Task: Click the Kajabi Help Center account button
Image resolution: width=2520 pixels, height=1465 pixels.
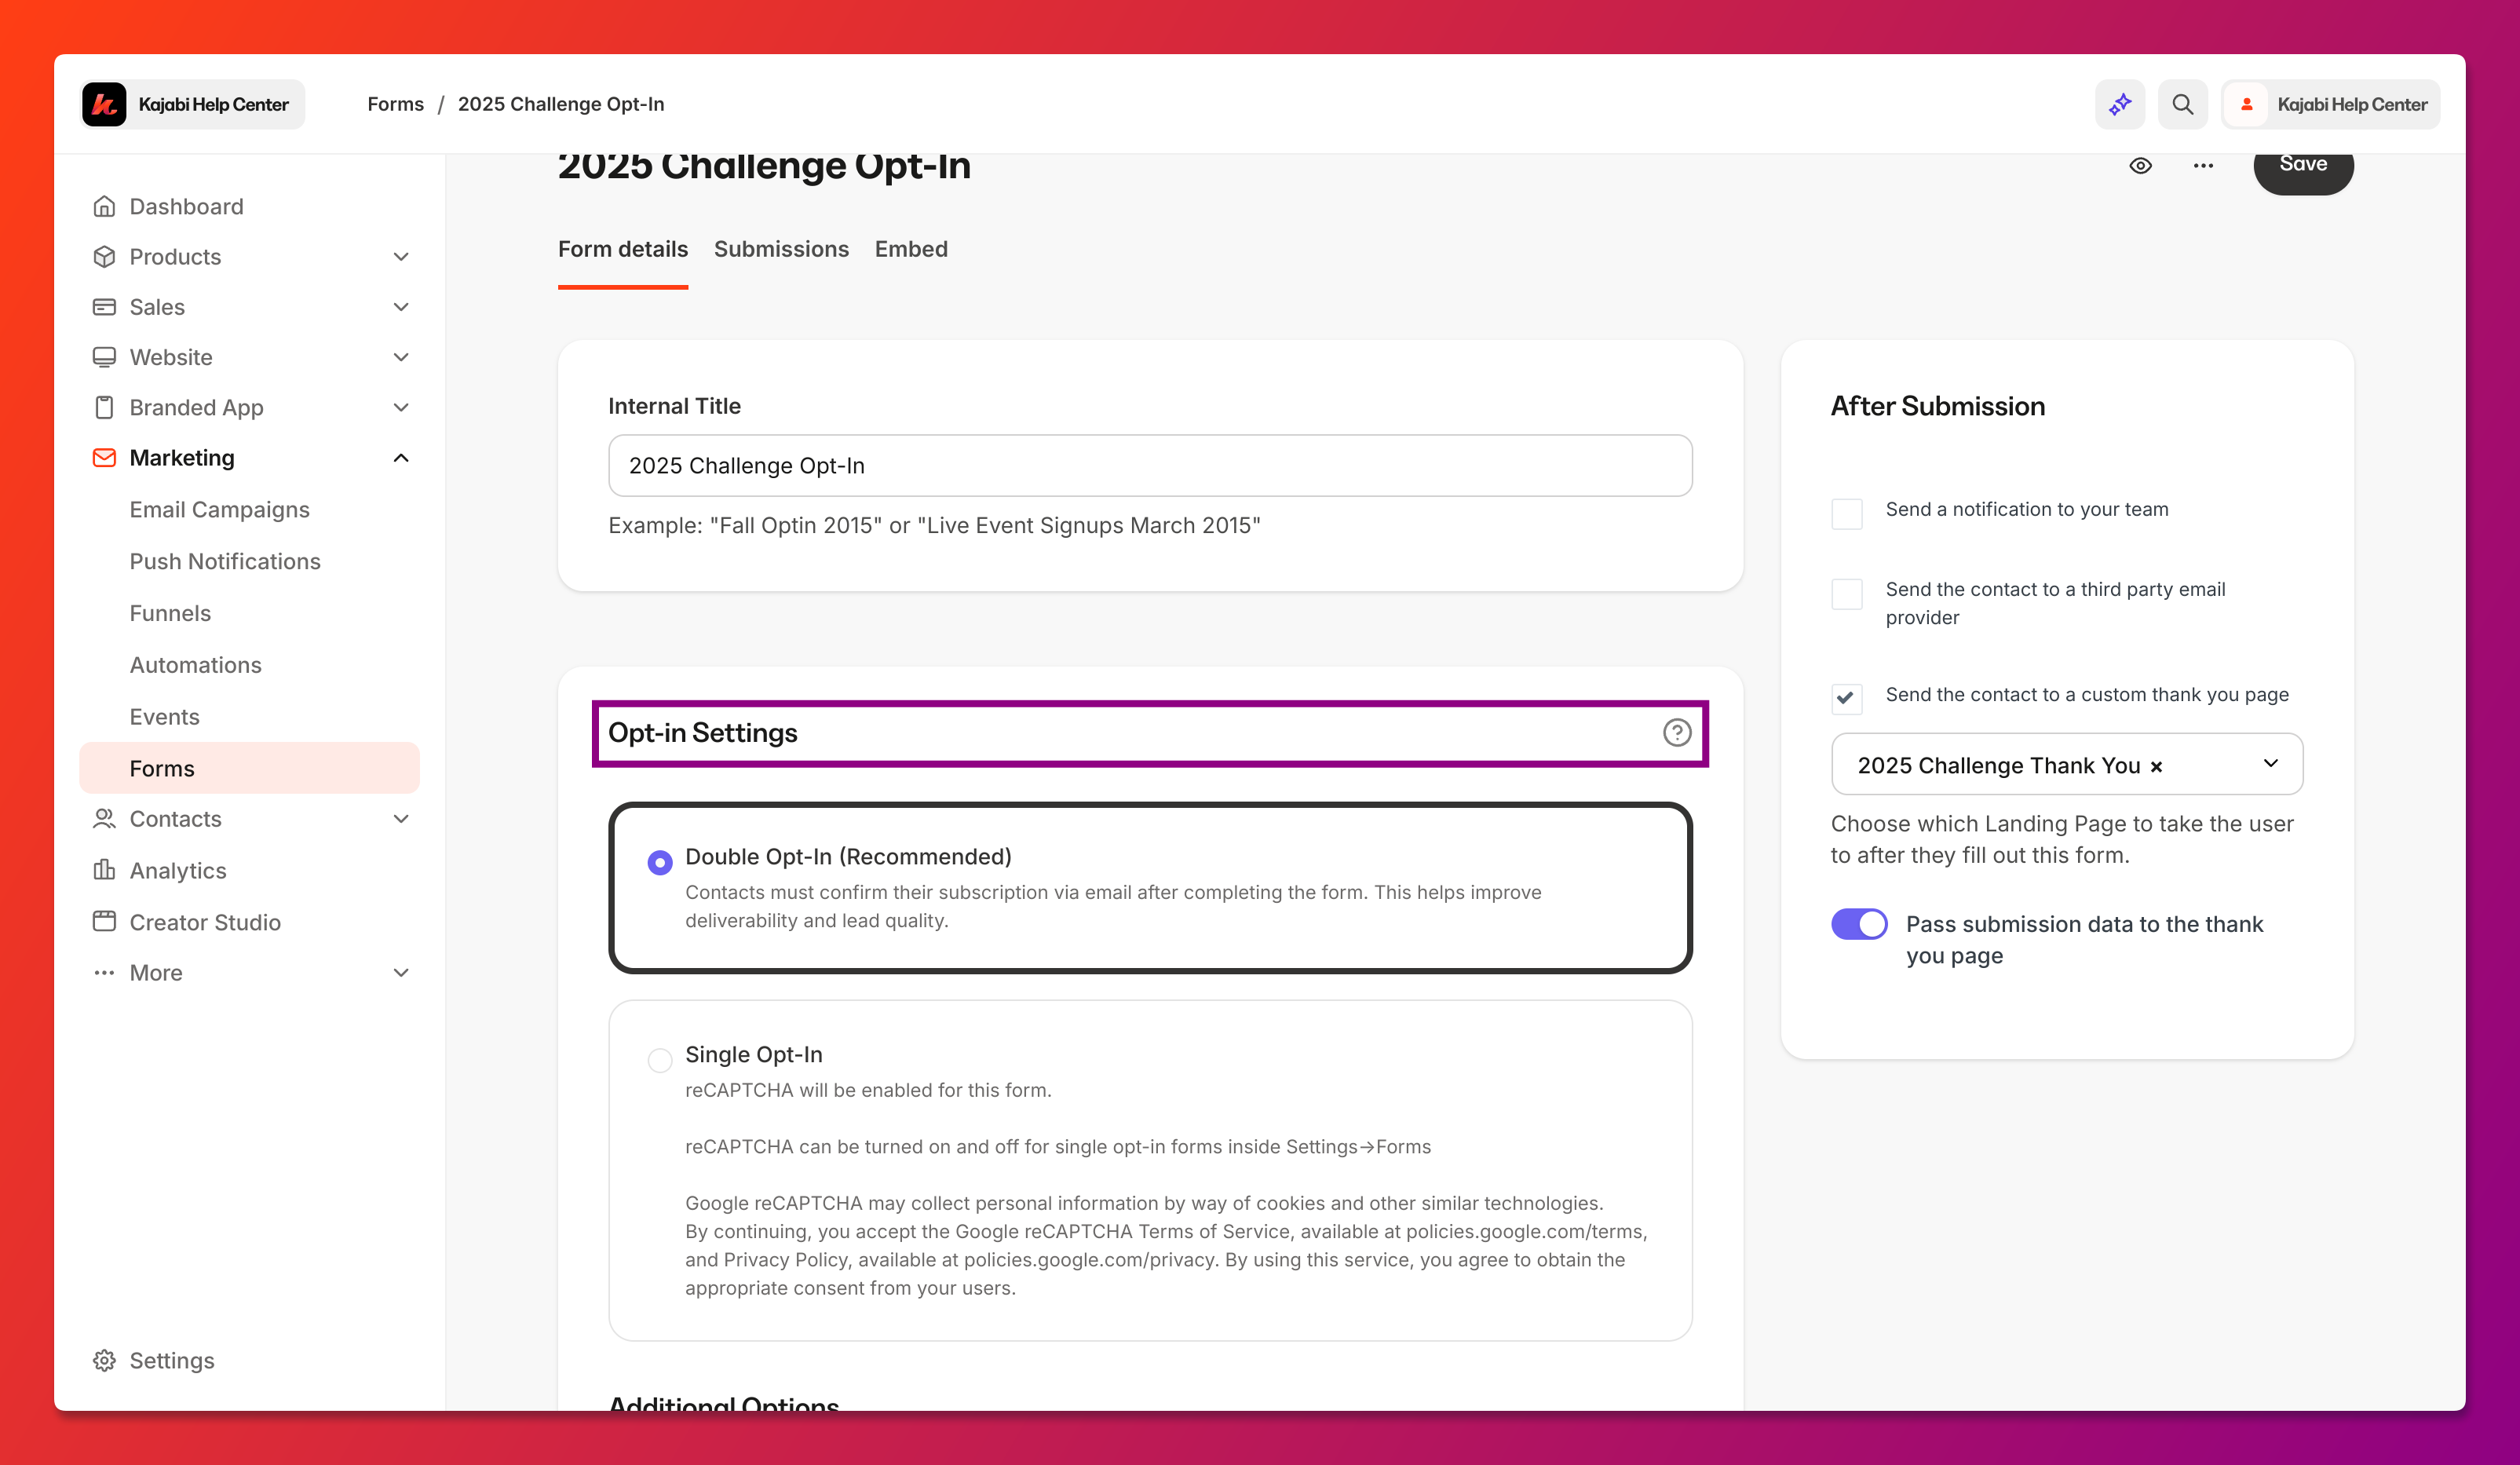Action: click(2331, 104)
